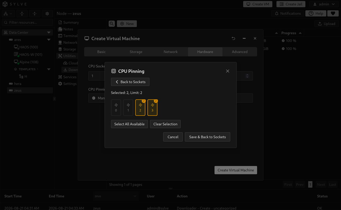
Task: Collapse the ares node
Action: (x=49, y=40)
